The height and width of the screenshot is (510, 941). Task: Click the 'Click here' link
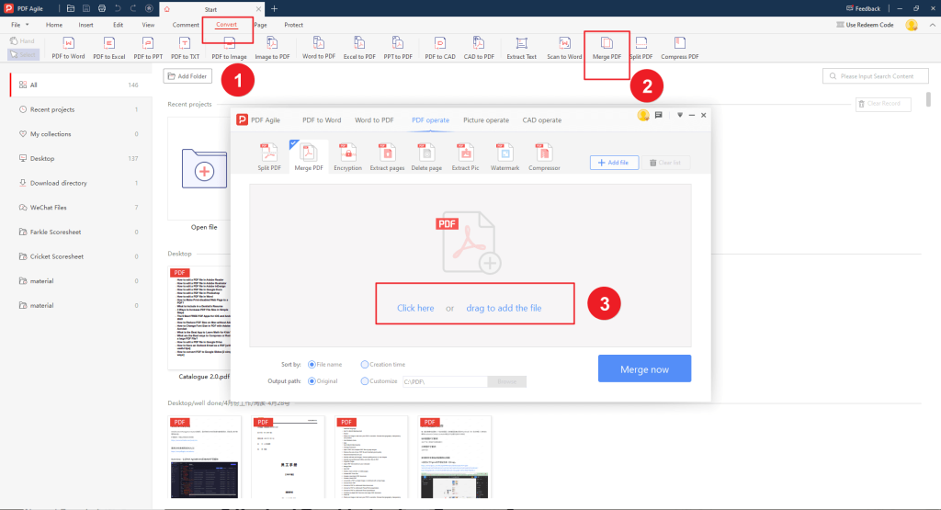415,308
